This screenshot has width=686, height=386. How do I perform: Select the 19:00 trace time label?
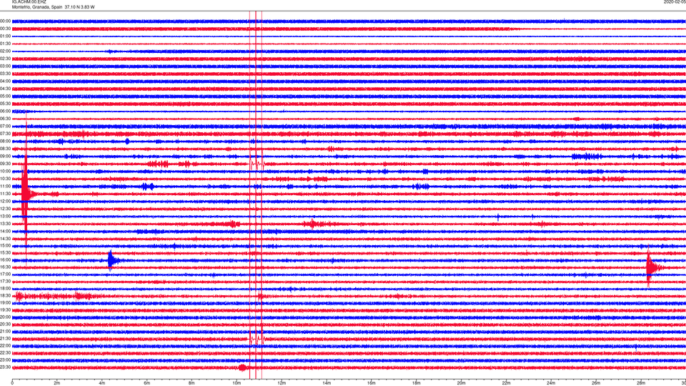(x=5, y=303)
